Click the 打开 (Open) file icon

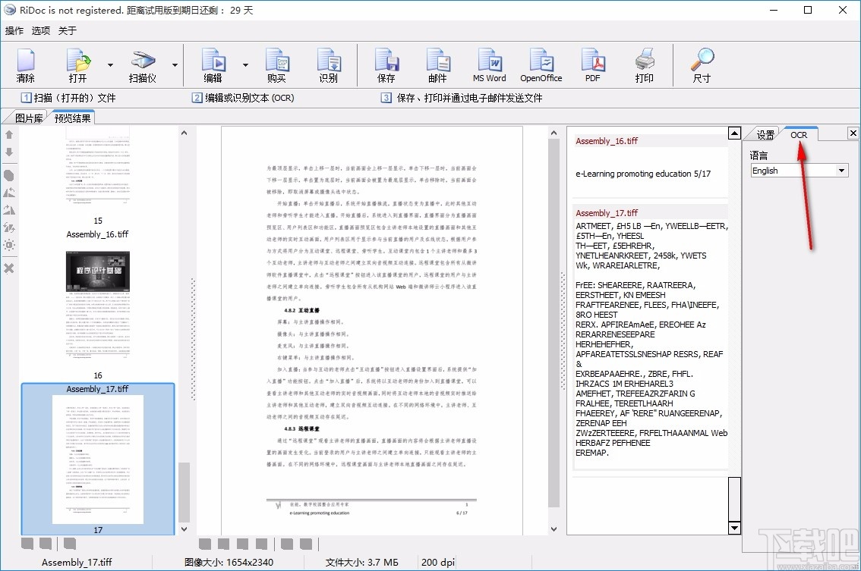point(78,65)
